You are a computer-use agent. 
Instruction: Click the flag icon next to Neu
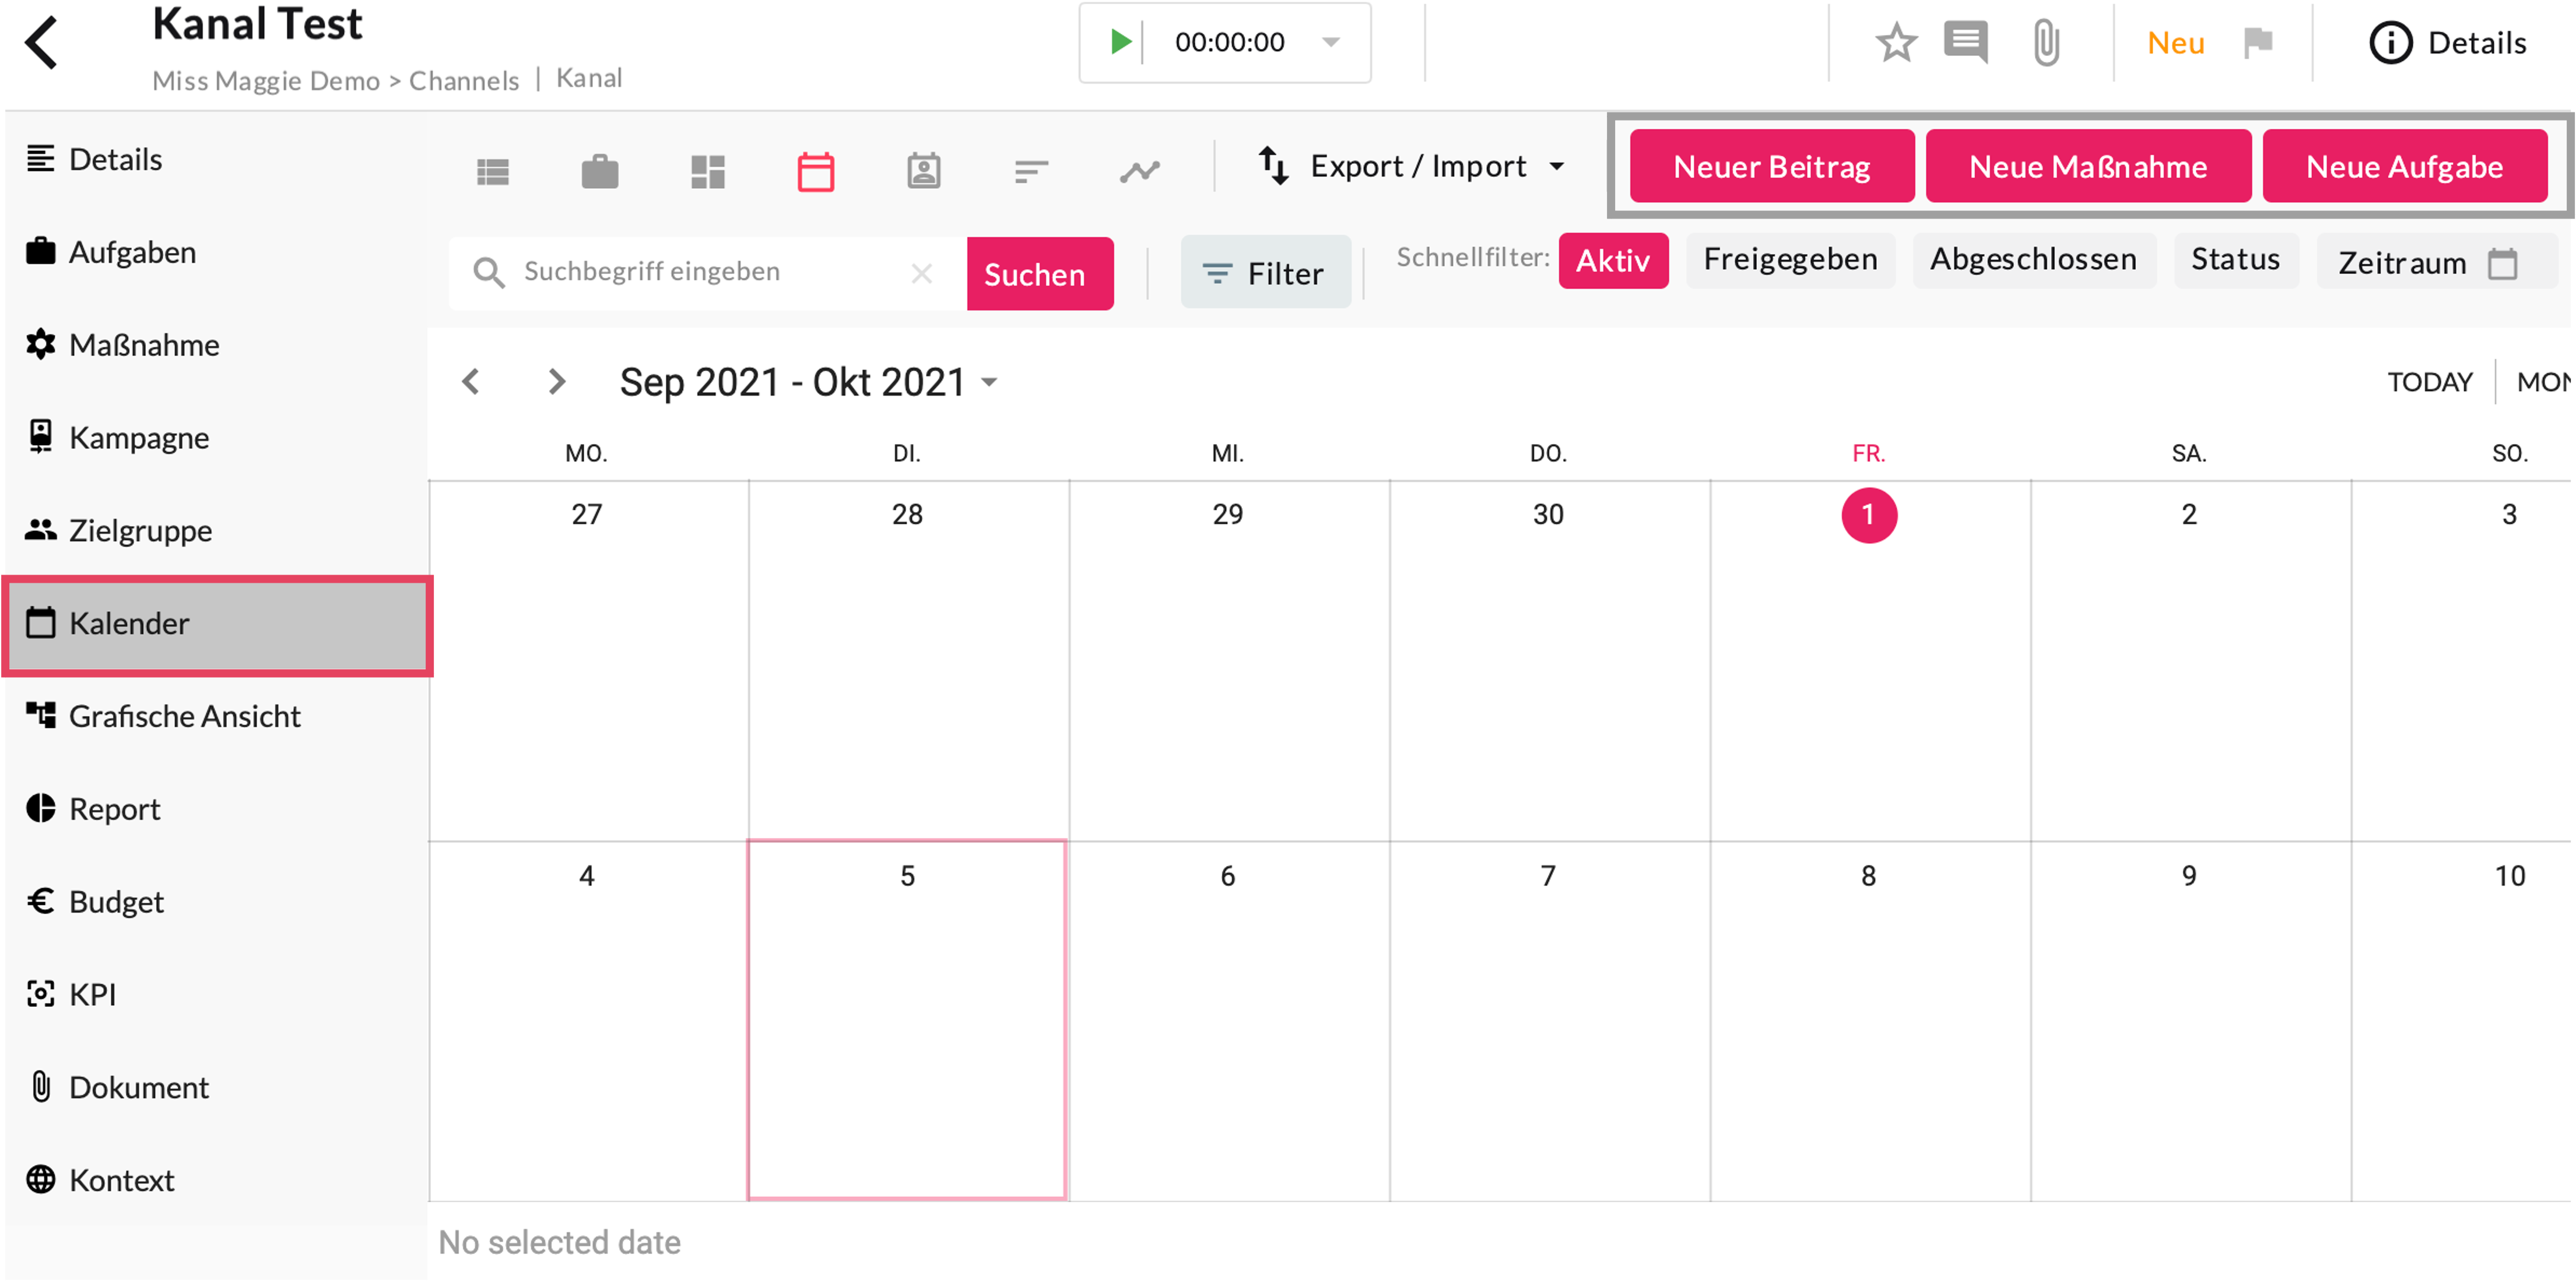pyautogui.click(x=2257, y=43)
